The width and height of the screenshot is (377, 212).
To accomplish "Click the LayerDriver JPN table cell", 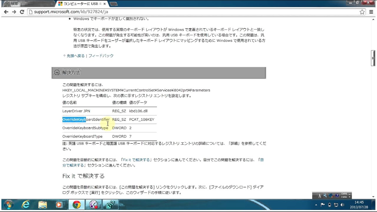I will point(76,111).
